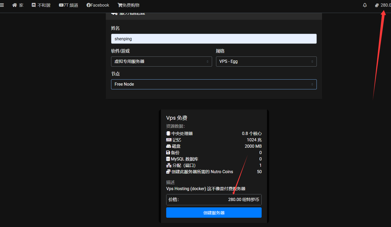Expand the 软件/游戏 dropdown showing 虚拟专用服务器
Image resolution: width=391 pixels, height=227 pixels.
tap(161, 62)
